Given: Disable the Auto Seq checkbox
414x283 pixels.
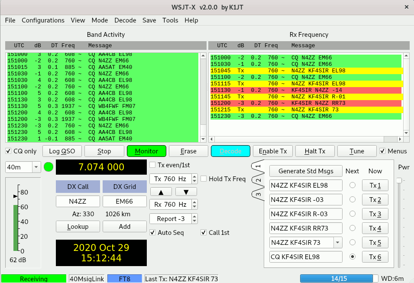Looking at the screenshot, I should [x=152, y=233].
